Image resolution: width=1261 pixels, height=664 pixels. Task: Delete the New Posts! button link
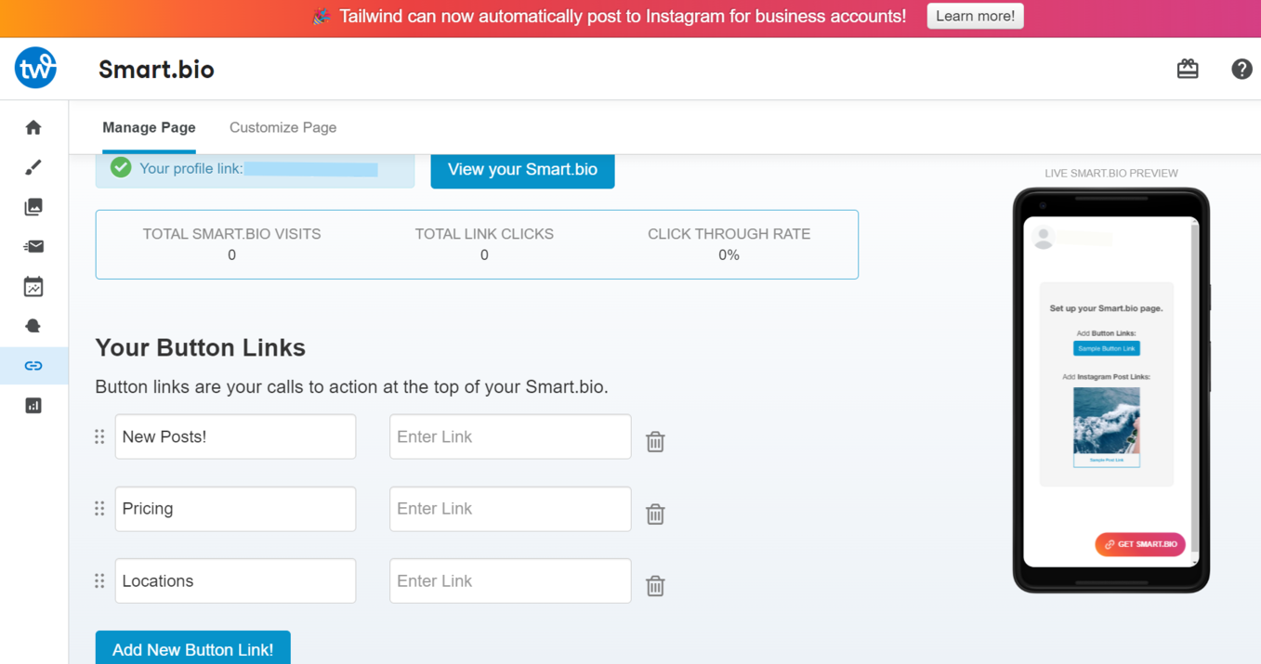pos(655,442)
